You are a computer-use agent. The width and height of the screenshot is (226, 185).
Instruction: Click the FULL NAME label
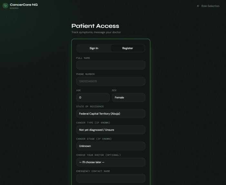pos(83,58)
